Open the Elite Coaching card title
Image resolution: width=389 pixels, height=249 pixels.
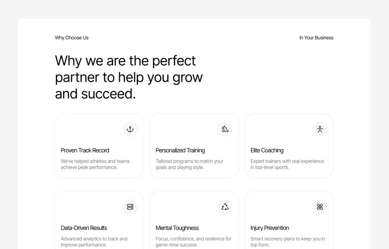tap(267, 150)
